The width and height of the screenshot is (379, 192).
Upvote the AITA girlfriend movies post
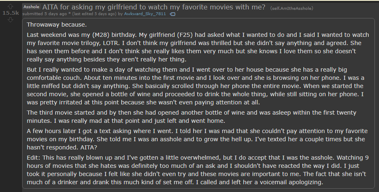(10, 7)
